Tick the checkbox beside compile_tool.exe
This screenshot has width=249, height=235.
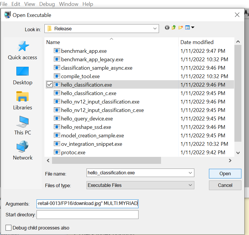pyautogui.click(x=50, y=76)
